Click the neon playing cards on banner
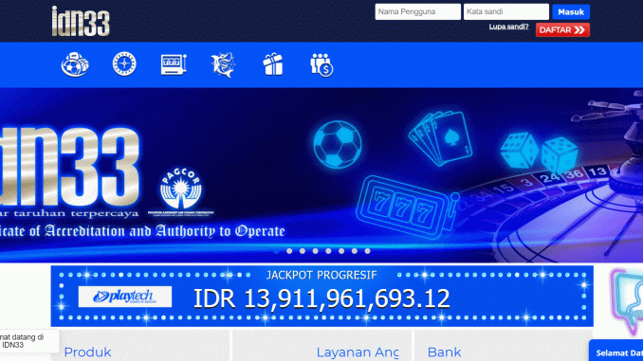This screenshot has height=361, width=643. (x=440, y=138)
